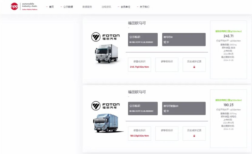Click the Foton logo on the 欧马可S1 card
The width and height of the screenshot is (252, 154).
[105, 37]
